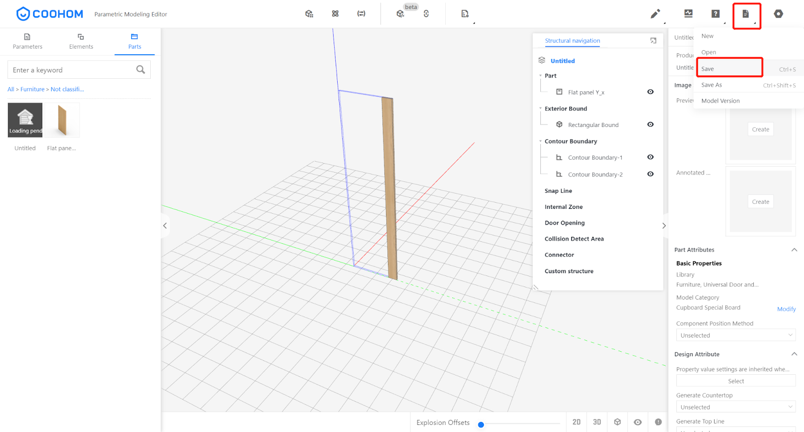Collapse the Part Attributes section
The height and width of the screenshot is (432, 804).
[x=794, y=250]
